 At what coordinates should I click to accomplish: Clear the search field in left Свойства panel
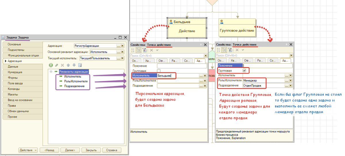205,55
